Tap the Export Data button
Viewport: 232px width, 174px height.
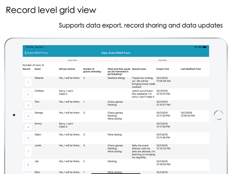pos(72,60)
